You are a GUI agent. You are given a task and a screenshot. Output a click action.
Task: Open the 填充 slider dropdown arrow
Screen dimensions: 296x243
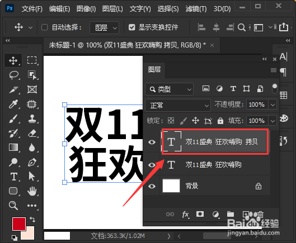pos(272,121)
